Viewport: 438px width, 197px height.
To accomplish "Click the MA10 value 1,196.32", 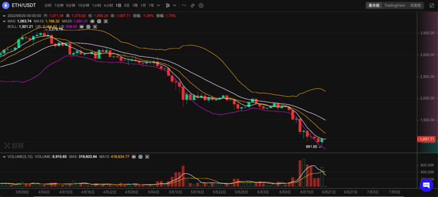I will [53, 21].
